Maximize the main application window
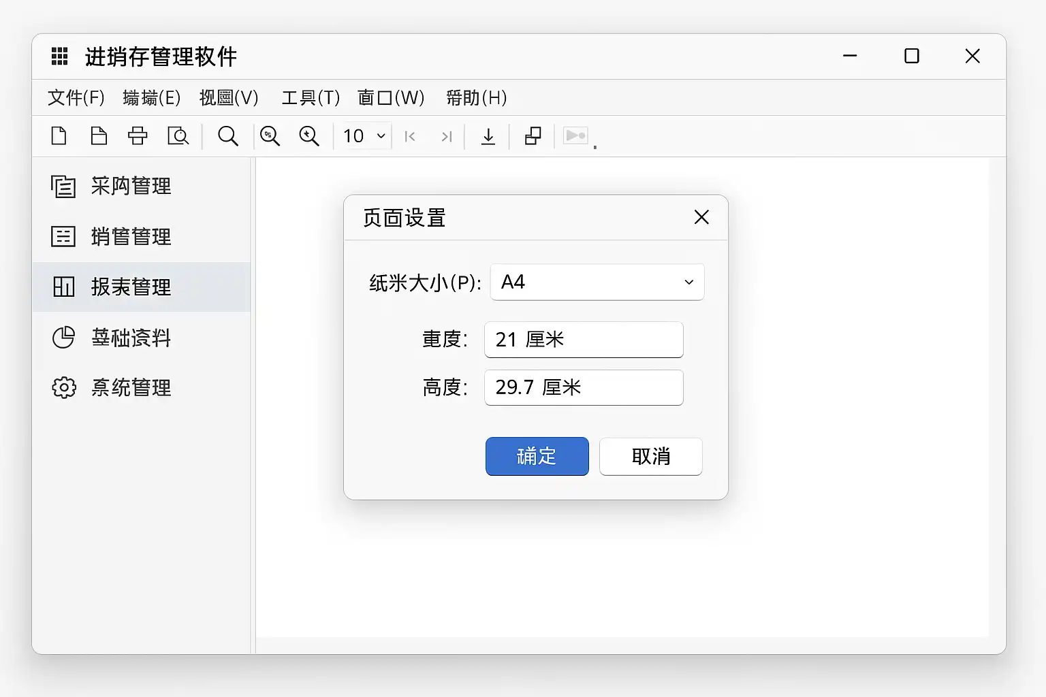 pos(912,56)
